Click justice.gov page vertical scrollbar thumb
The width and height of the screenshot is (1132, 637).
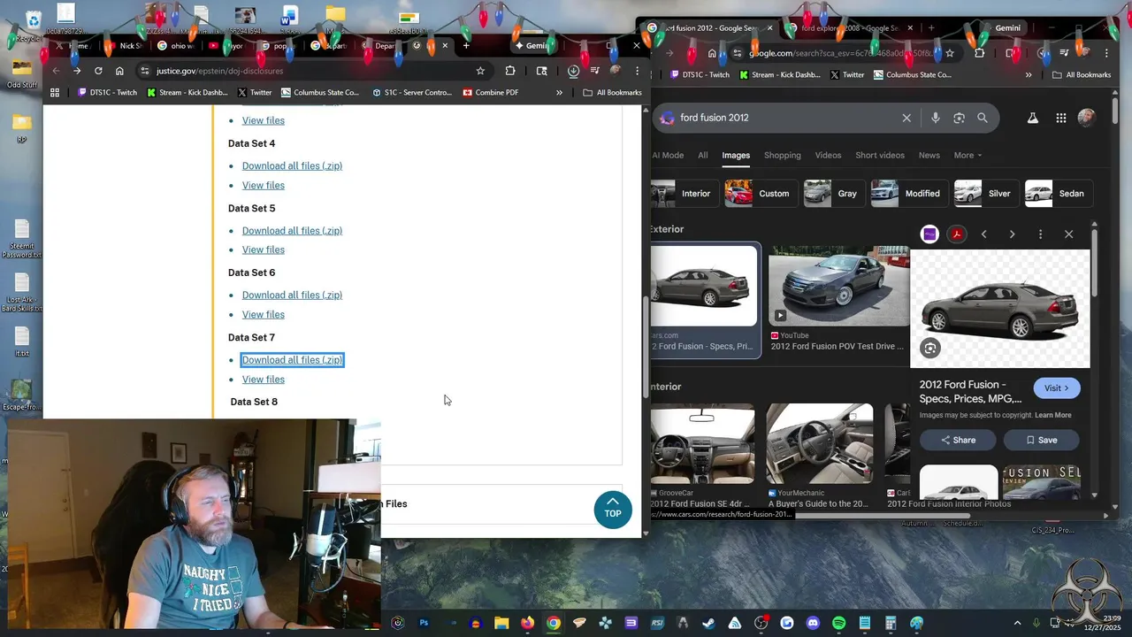646,346
